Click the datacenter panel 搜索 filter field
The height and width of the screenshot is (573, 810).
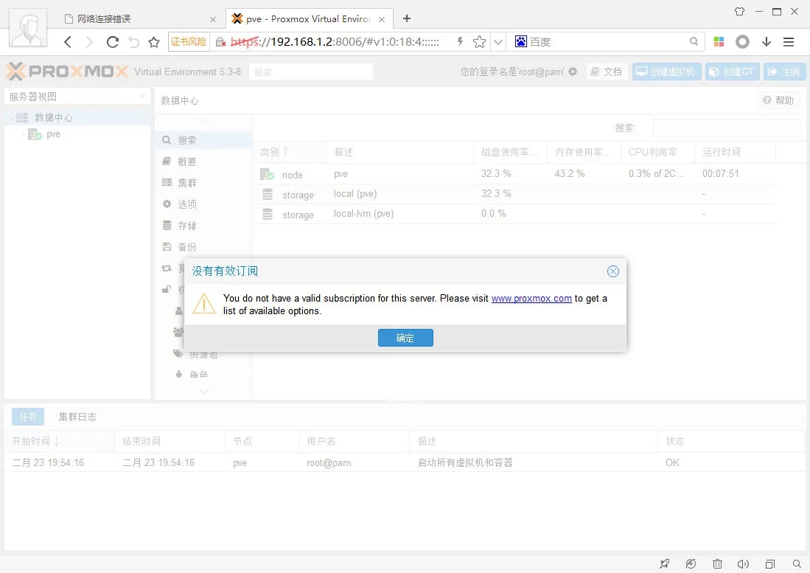tap(726, 128)
